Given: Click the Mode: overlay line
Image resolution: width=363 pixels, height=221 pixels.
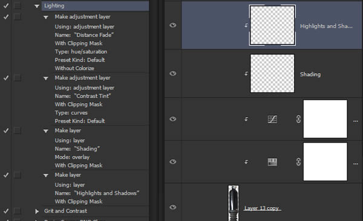Looking at the screenshot, I should coord(72,157).
